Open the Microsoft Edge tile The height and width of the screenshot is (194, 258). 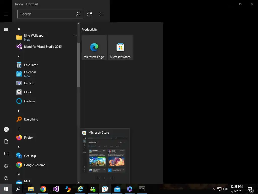click(x=94, y=47)
